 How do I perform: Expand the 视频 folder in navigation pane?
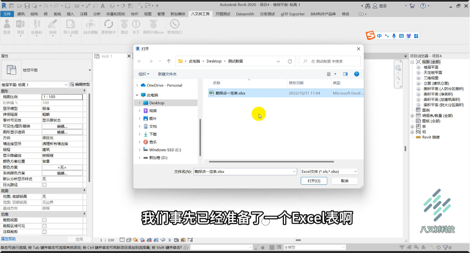point(139,111)
